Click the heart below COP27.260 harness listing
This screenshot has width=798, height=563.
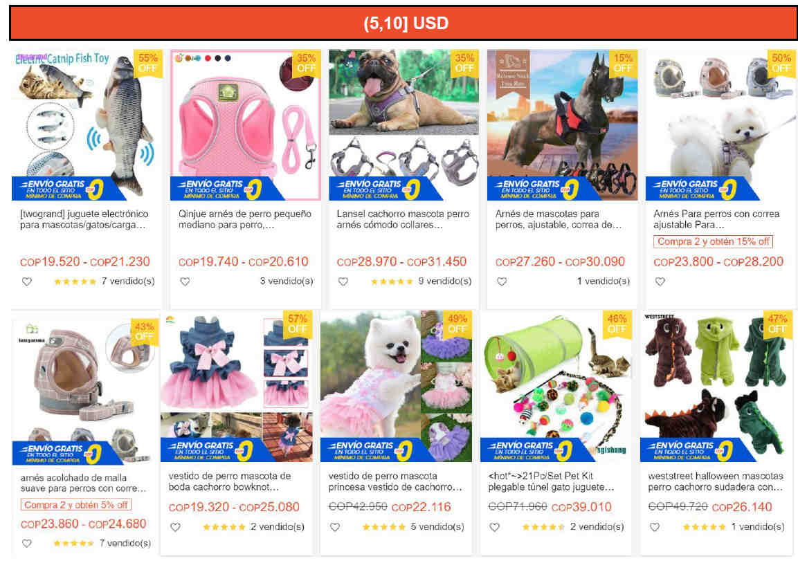(502, 281)
